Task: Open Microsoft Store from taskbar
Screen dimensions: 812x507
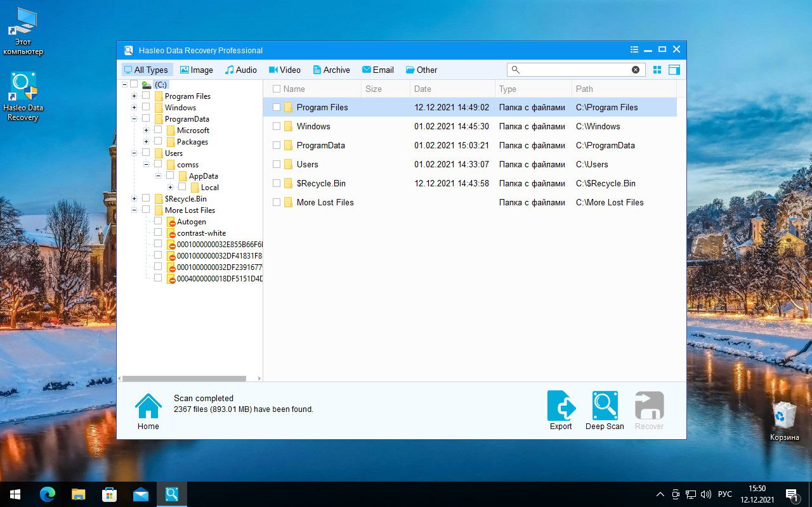Action: [x=110, y=494]
